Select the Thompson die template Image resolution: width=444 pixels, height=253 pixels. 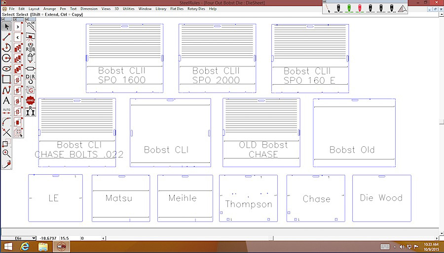(x=248, y=198)
